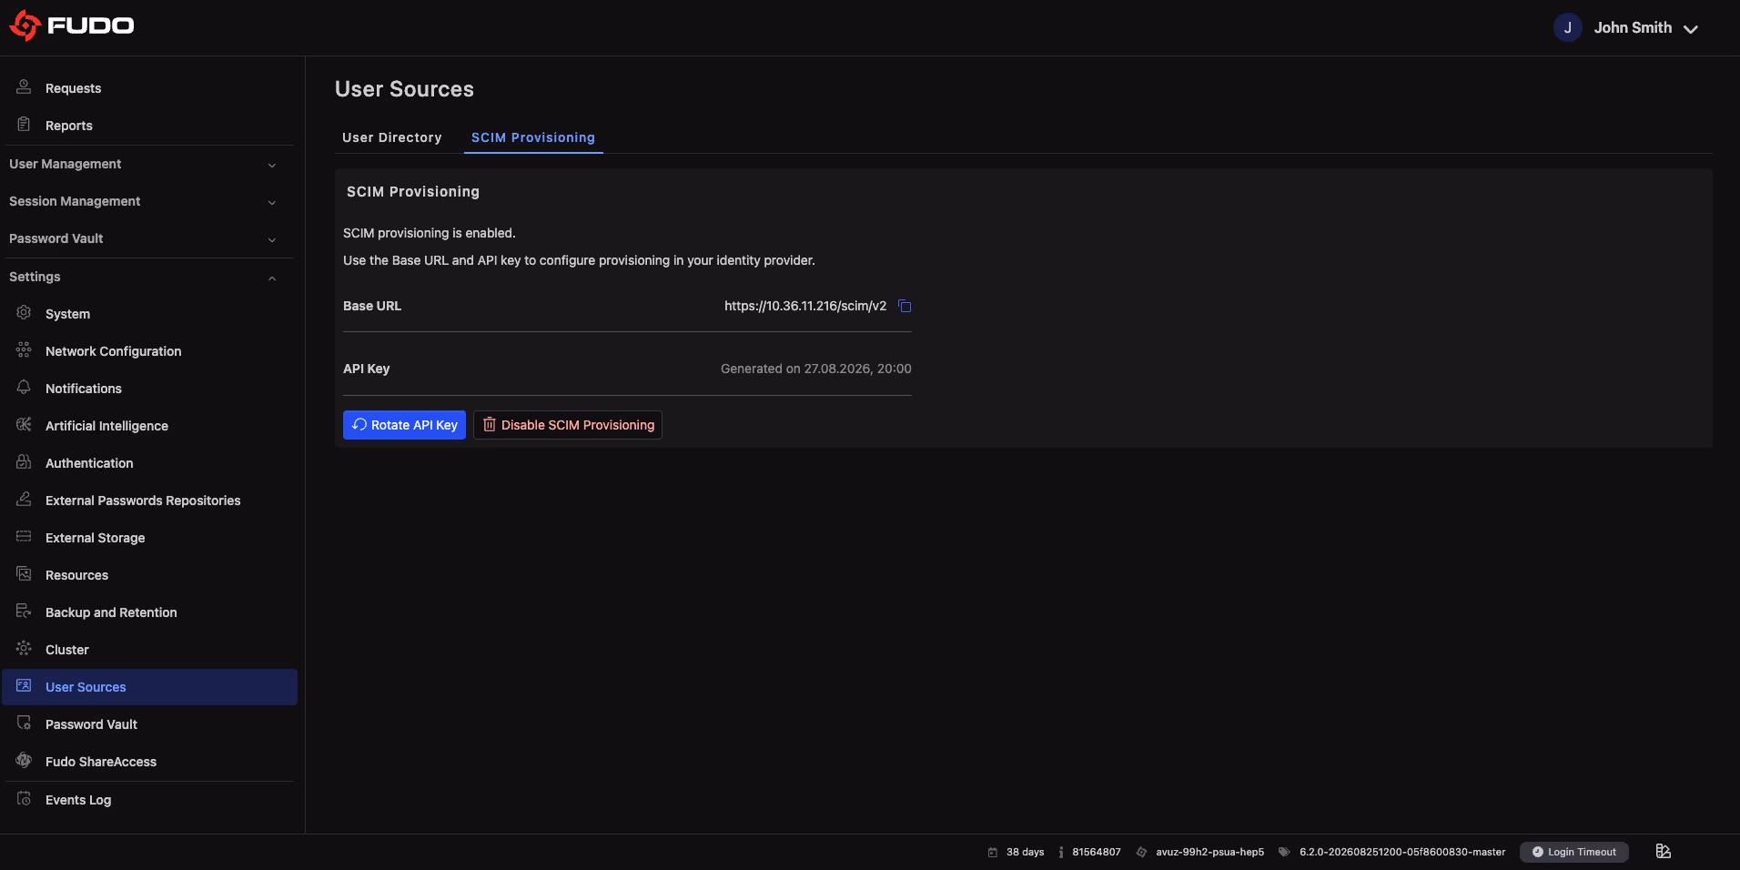Click the FUDO logo

72,25
